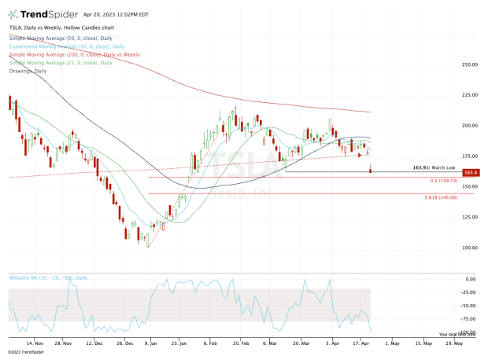
Task: Click the TrendSpider logo icon
Action: pyautogui.click(x=14, y=14)
